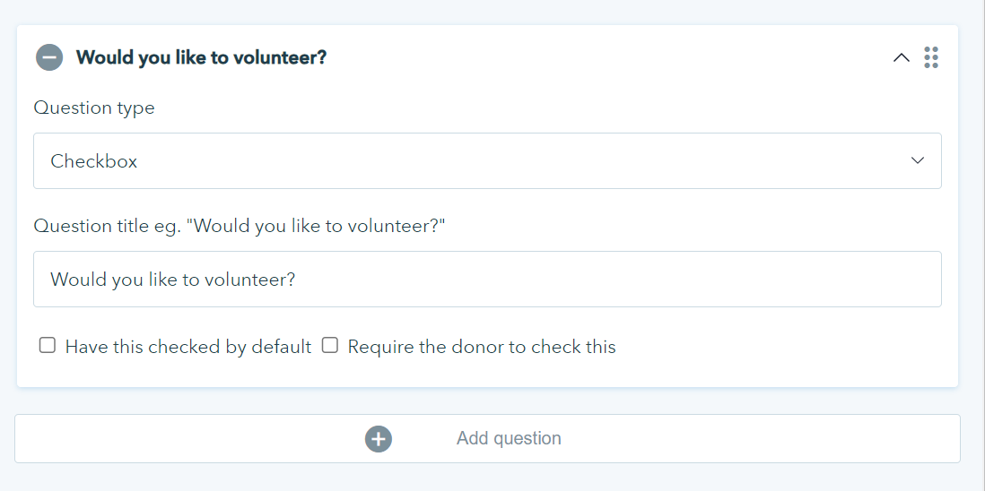Enable "Have this checked by default" checkbox
Screen dimensions: 985x491
click(x=48, y=346)
